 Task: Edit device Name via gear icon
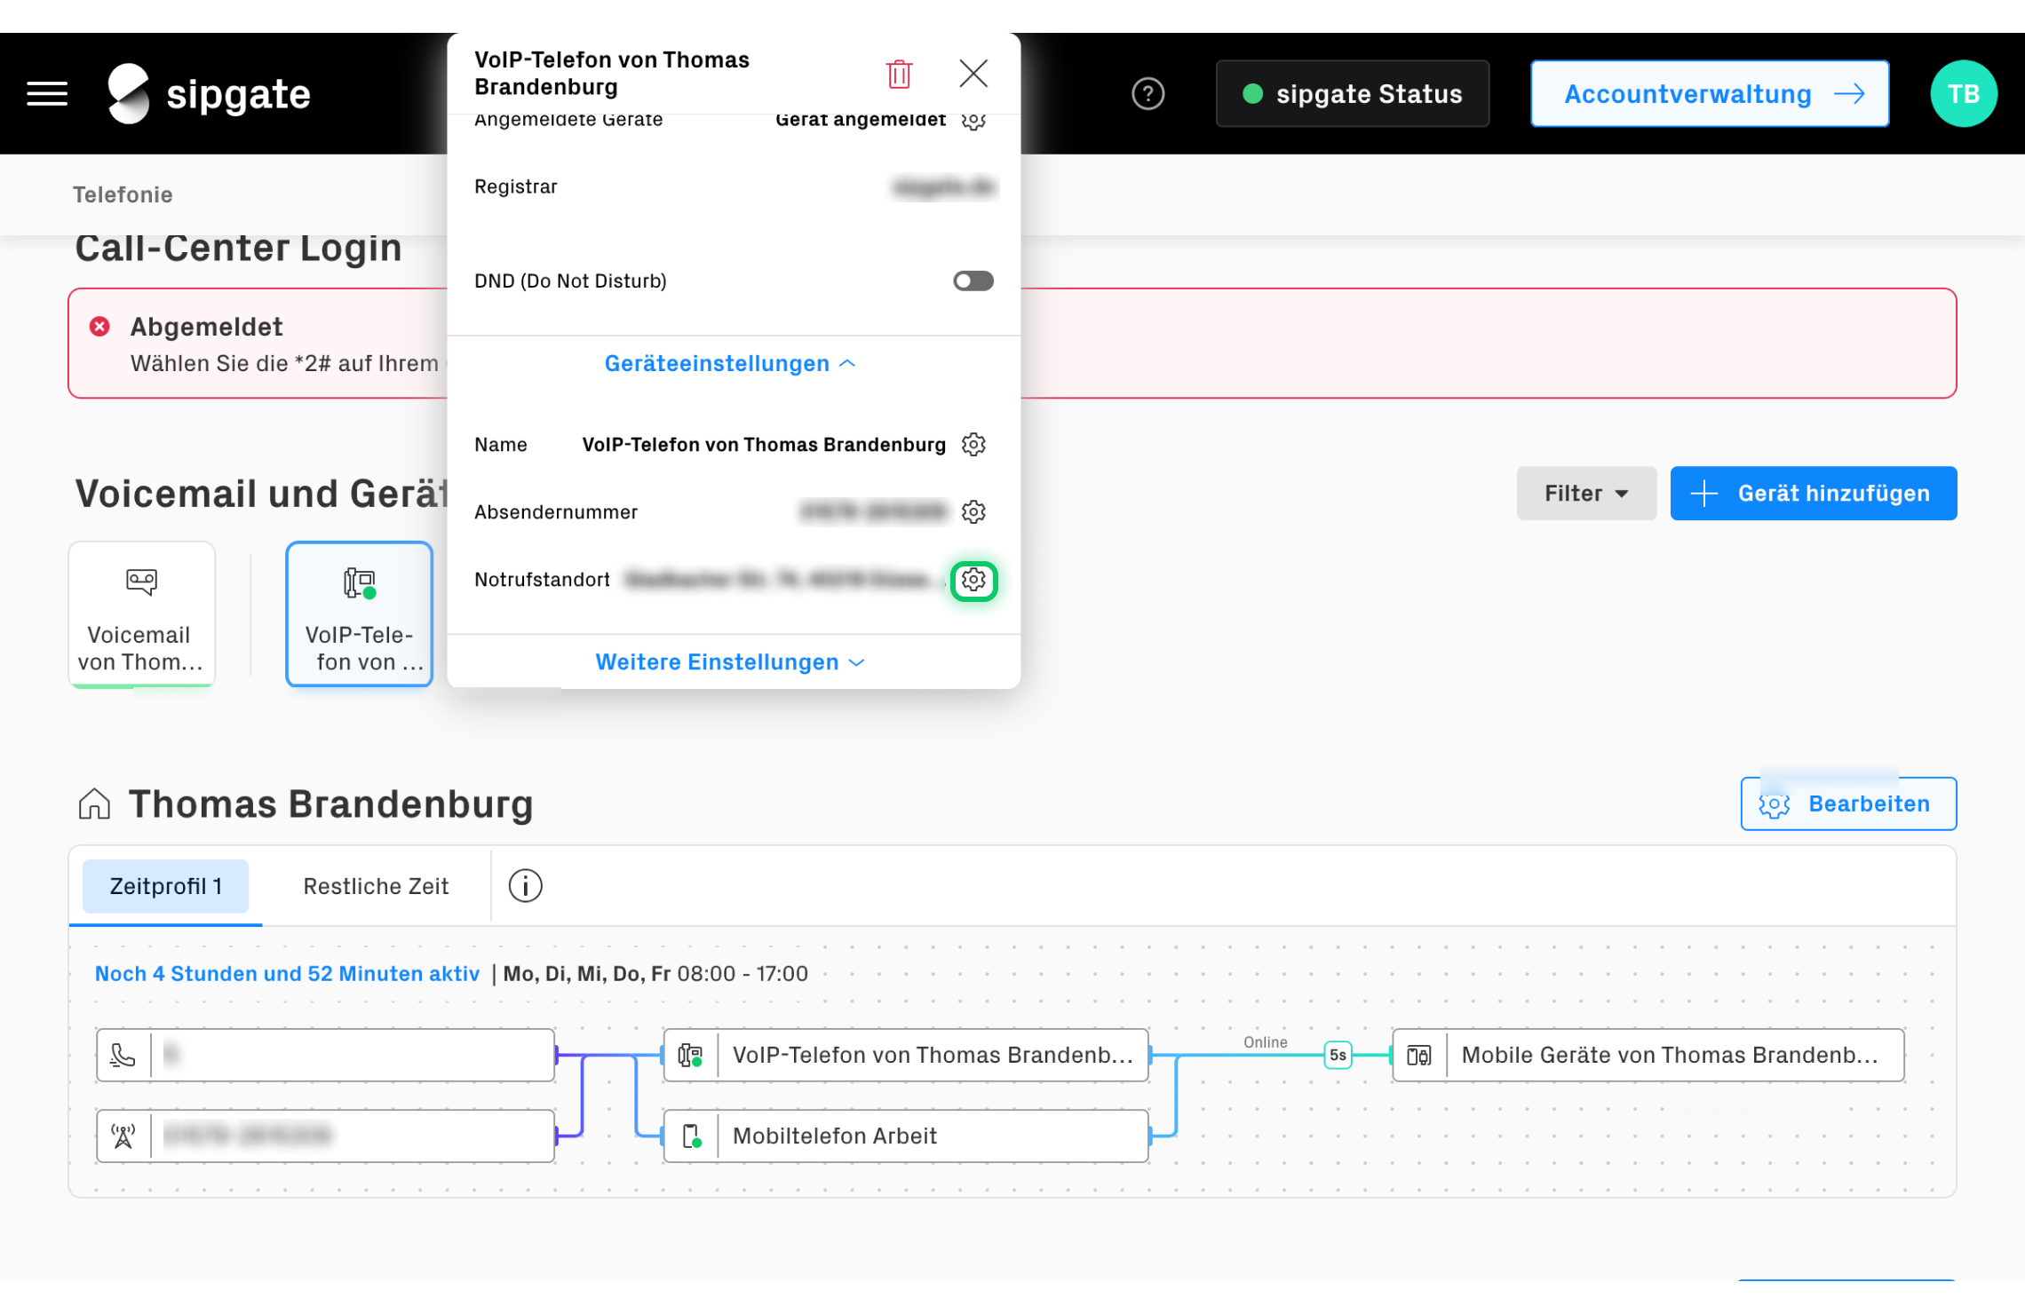[973, 445]
